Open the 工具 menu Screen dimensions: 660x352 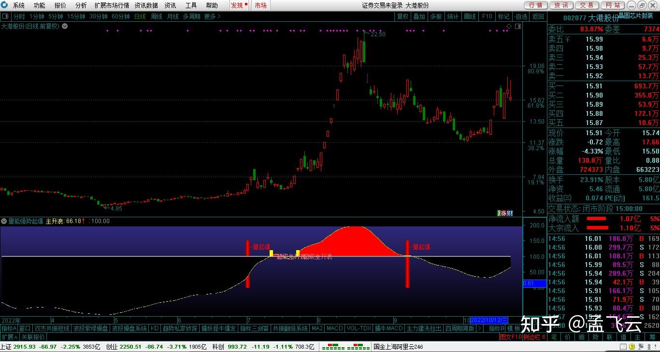pos(191,5)
